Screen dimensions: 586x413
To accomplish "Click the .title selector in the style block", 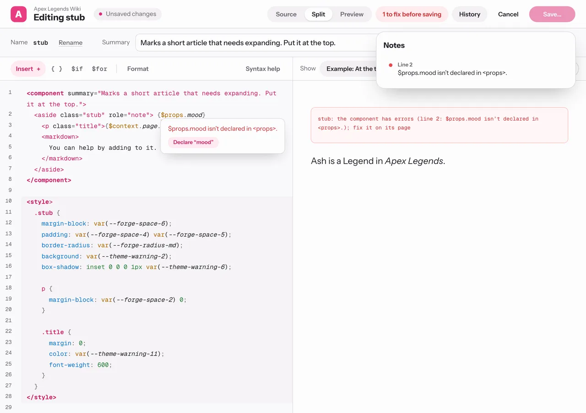I will point(53,332).
